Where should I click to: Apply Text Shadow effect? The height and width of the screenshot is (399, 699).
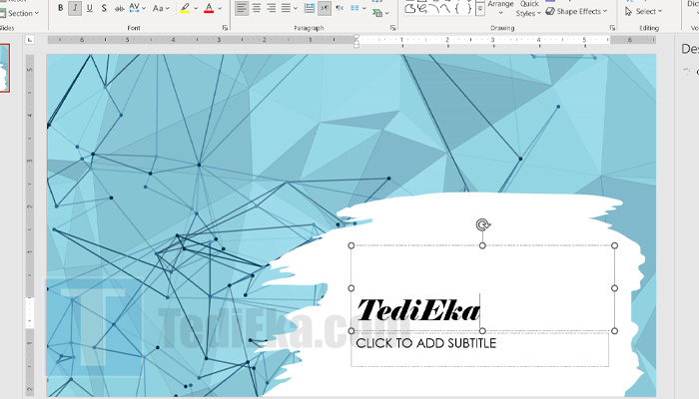pos(104,8)
